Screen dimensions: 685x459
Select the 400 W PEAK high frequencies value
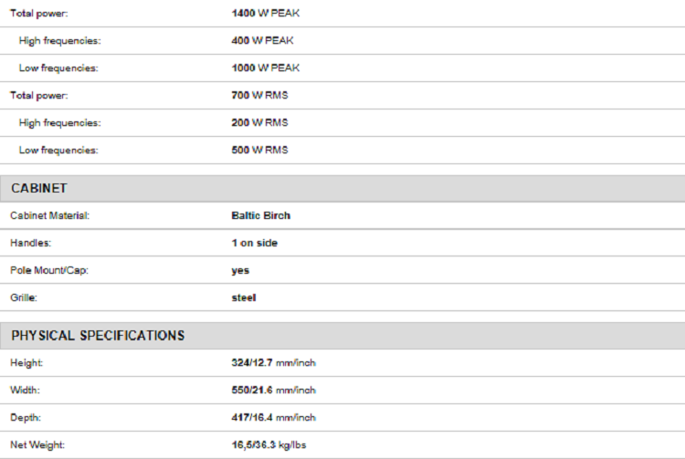(x=262, y=40)
